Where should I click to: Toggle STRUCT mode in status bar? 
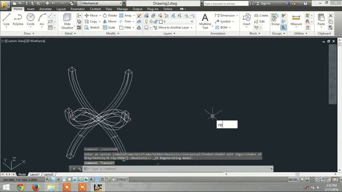pyautogui.click(x=122, y=180)
